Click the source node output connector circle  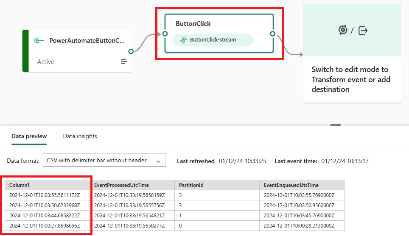click(x=131, y=51)
